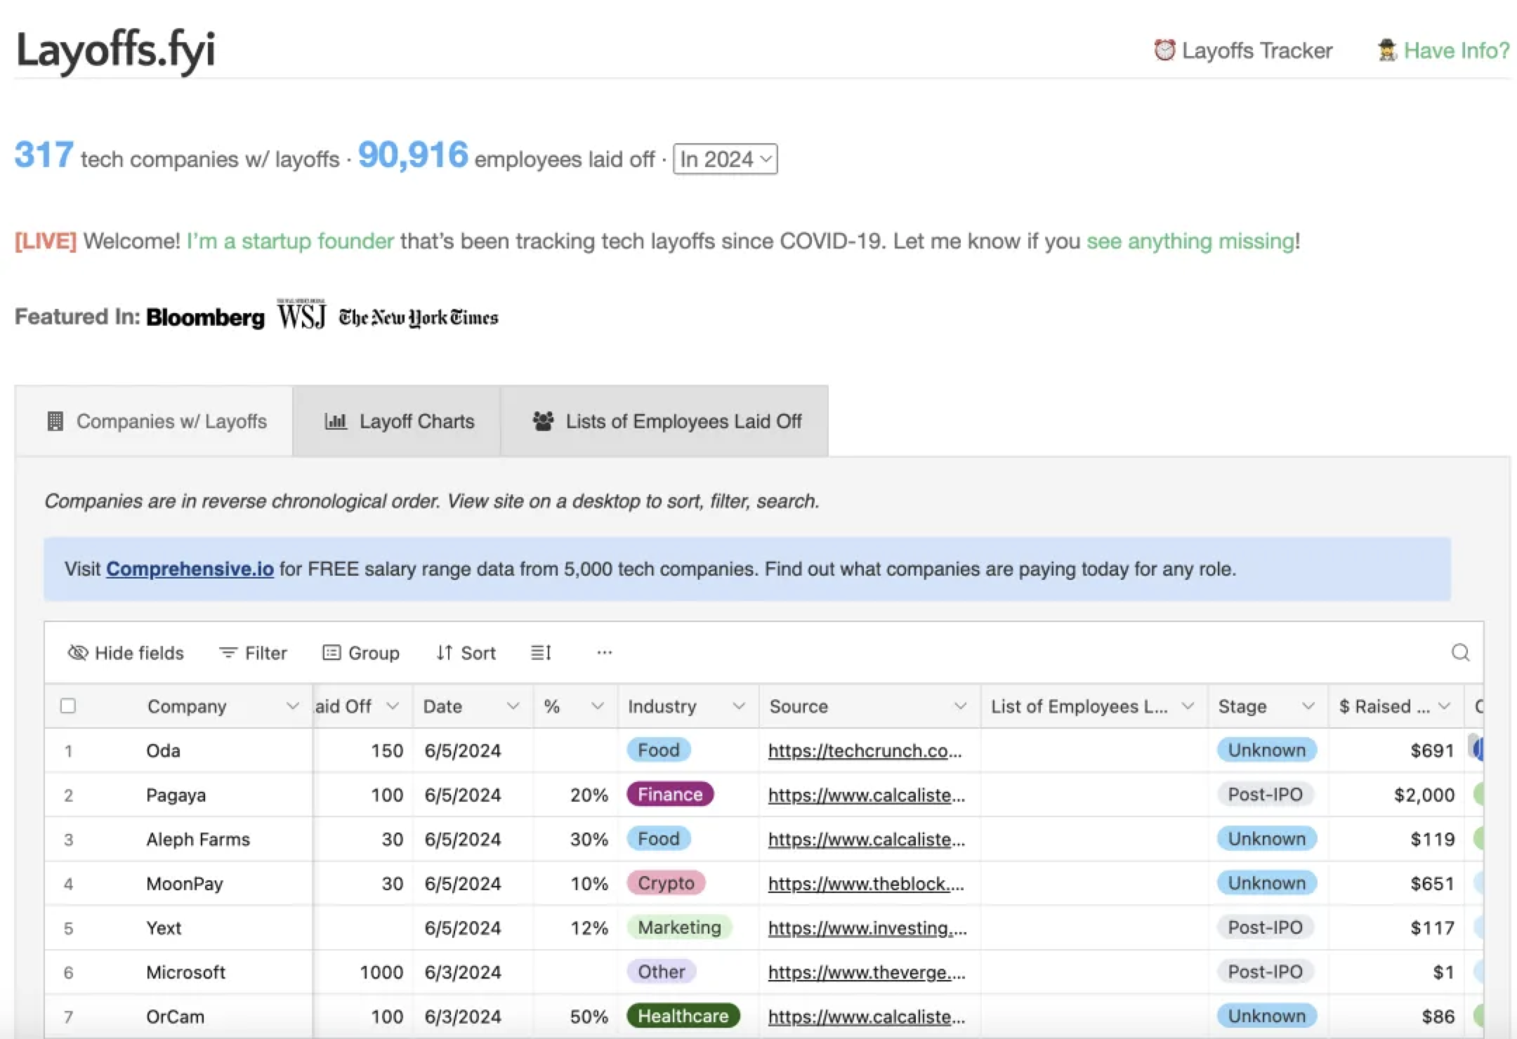Open OrCam's calcalist source link
This screenshot has width=1517, height=1039.
click(x=867, y=1017)
